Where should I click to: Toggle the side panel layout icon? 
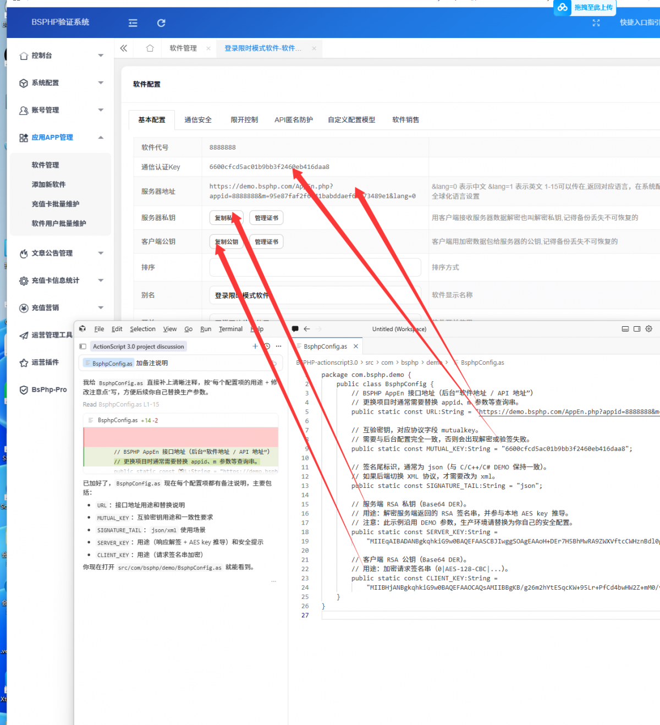pyautogui.click(x=637, y=329)
